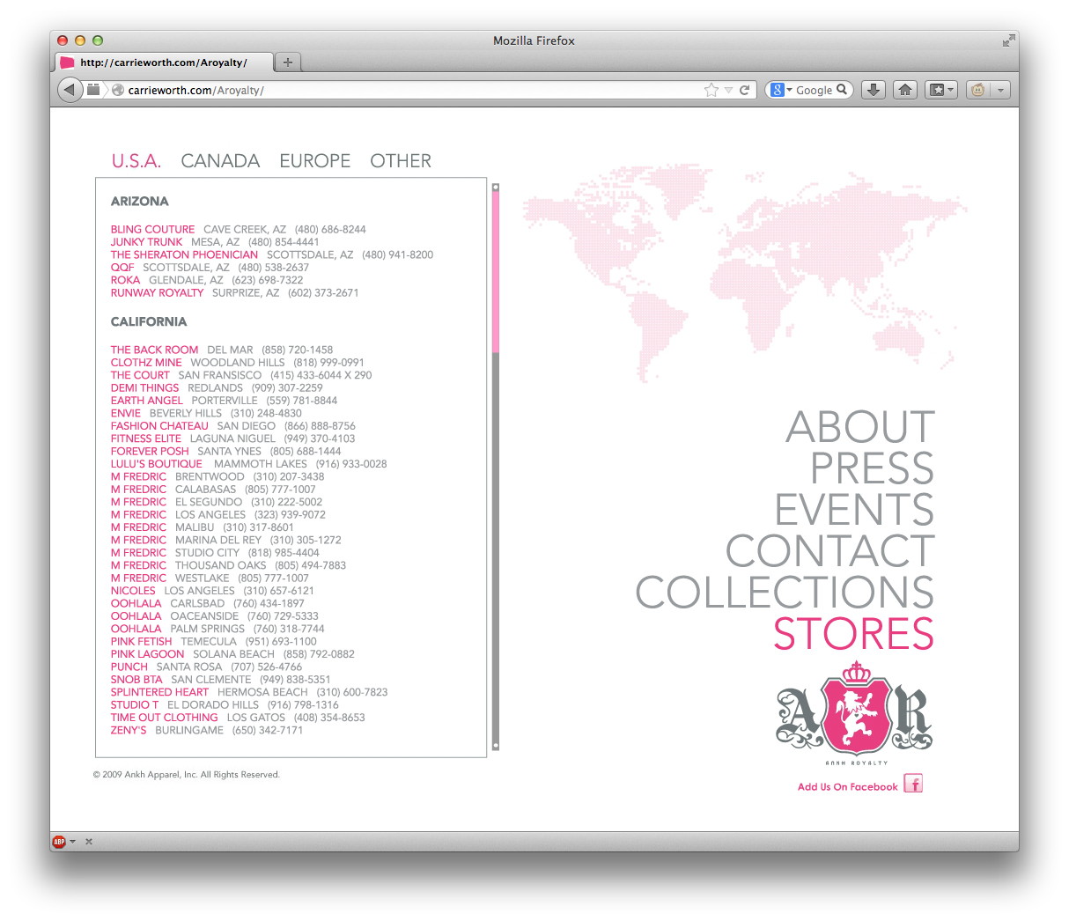Open the CONTACT page link

click(830, 551)
